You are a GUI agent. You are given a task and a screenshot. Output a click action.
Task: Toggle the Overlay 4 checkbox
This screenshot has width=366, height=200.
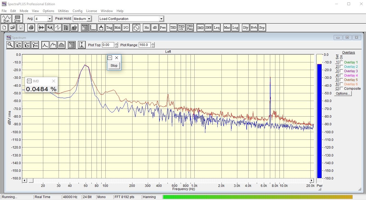341,76
